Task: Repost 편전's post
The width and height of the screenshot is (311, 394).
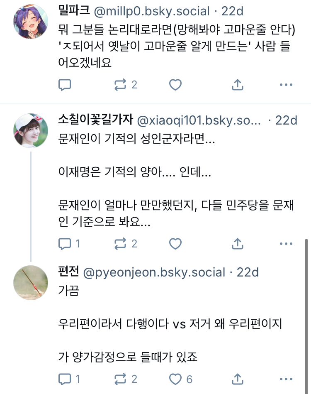Action: pyautogui.click(x=121, y=379)
